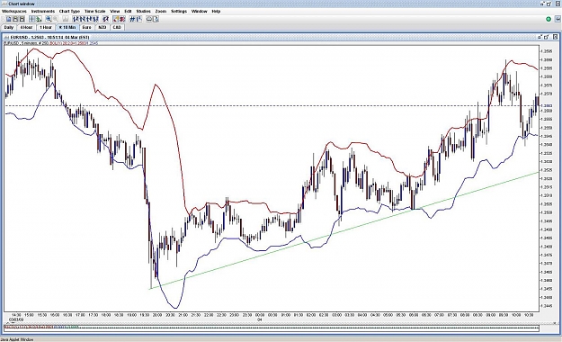Image resolution: width=562 pixels, height=342 pixels.
Task: Open the Time Scale menu
Action: [x=95, y=11]
